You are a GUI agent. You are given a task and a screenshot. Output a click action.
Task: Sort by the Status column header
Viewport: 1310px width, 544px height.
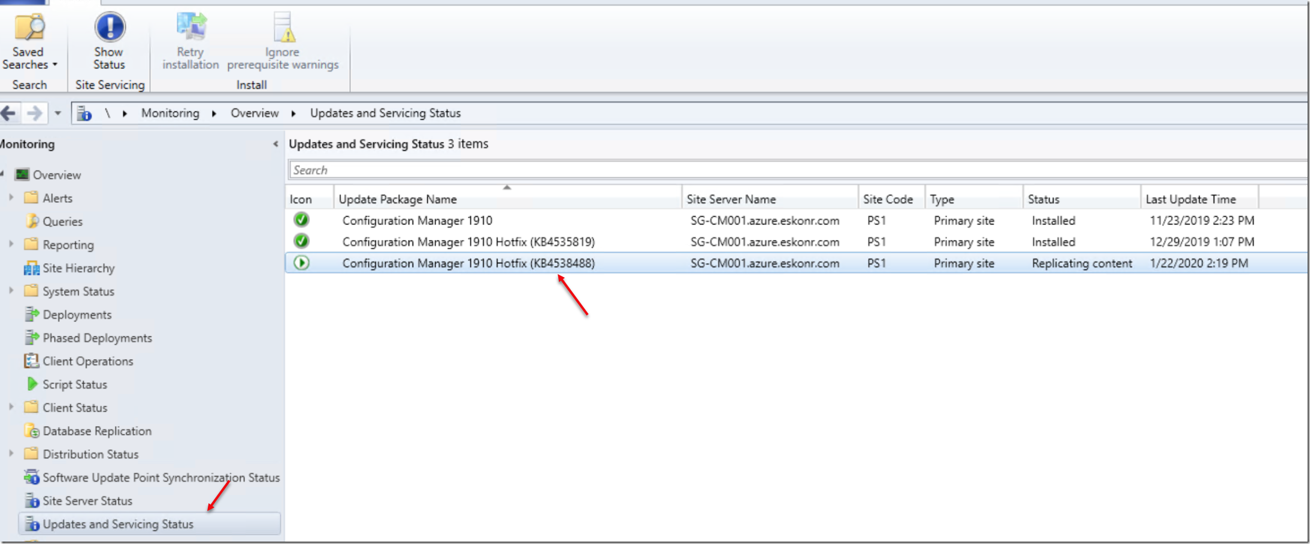(x=1043, y=199)
